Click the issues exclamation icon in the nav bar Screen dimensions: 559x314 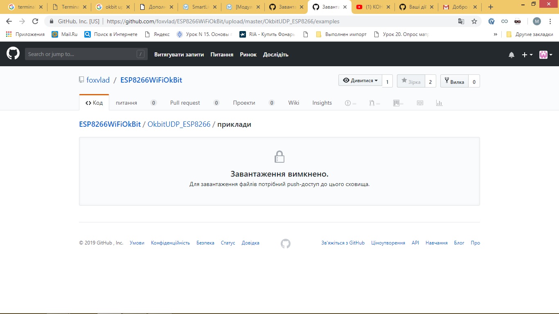click(347, 103)
